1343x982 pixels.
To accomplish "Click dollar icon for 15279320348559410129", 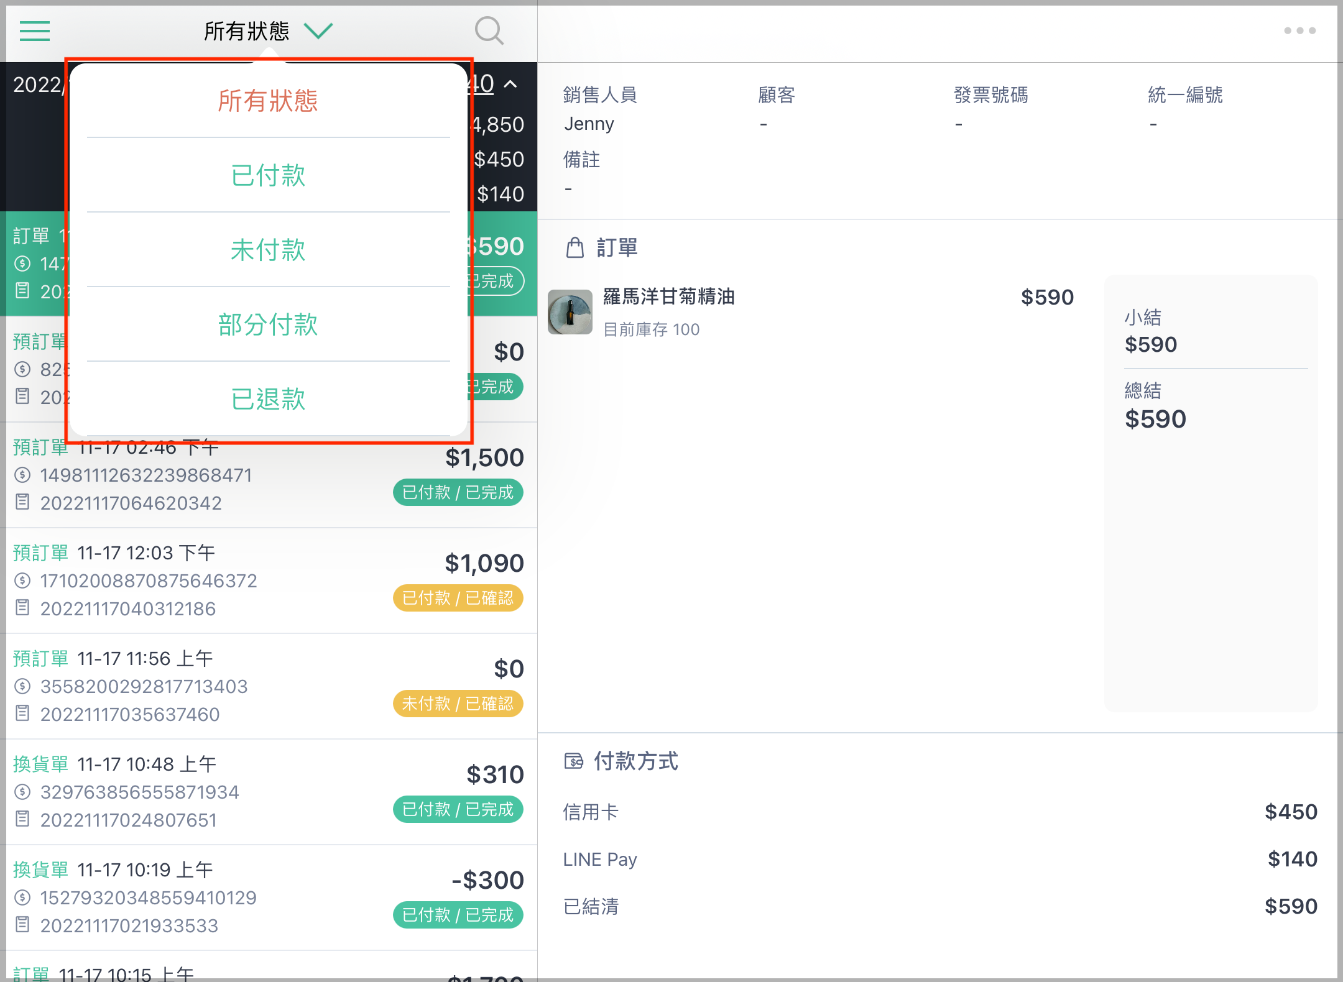I will point(22,897).
